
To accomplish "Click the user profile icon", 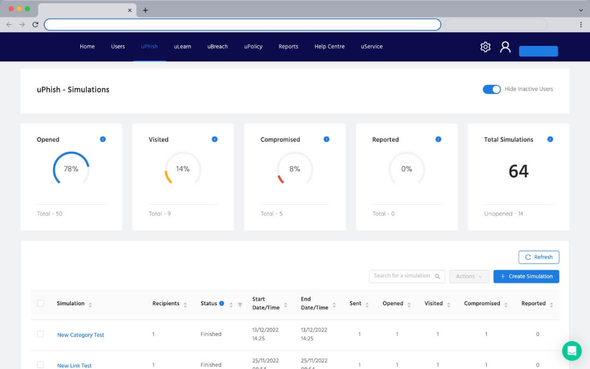I will (505, 47).
